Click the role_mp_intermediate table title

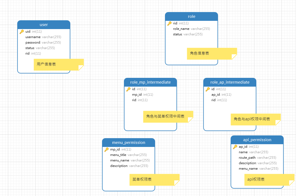150,82
